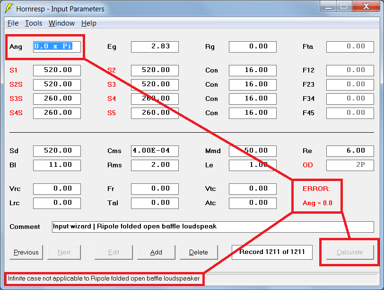The width and height of the screenshot is (384, 290).
Task: Select the Bl field showing 11.00
Action: point(57,165)
